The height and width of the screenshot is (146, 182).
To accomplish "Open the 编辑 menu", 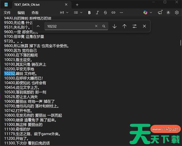I will pos(21,12).
